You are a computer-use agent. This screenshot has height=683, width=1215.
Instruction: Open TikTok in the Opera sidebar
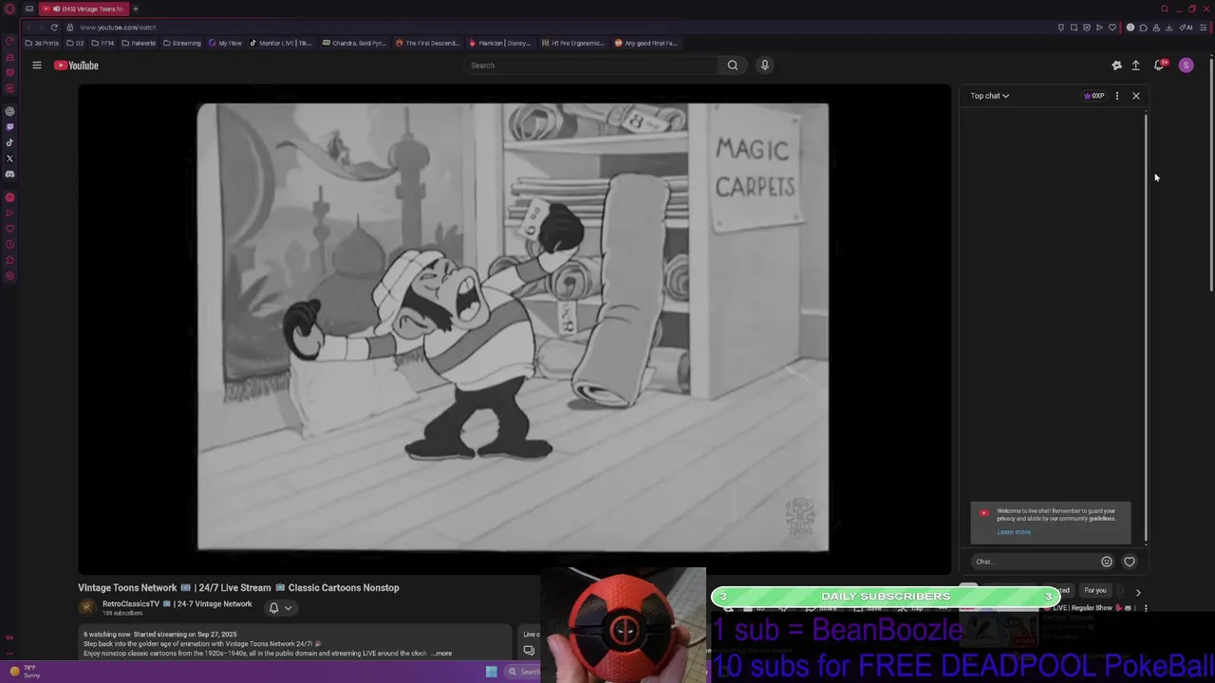pyautogui.click(x=9, y=143)
